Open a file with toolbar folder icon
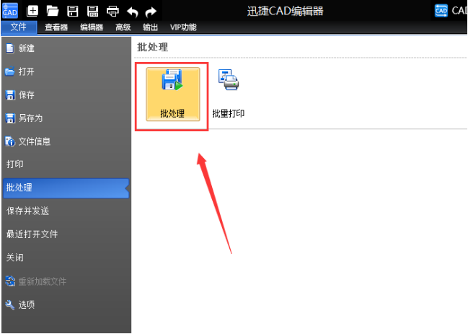The image size is (468, 334). (x=53, y=11)
